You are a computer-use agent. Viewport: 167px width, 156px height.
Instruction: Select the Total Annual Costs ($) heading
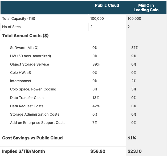coord(25,36)
